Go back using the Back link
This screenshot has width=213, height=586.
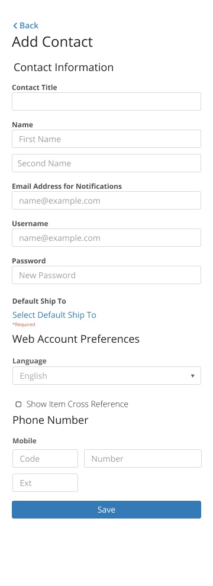pos(26,25)
